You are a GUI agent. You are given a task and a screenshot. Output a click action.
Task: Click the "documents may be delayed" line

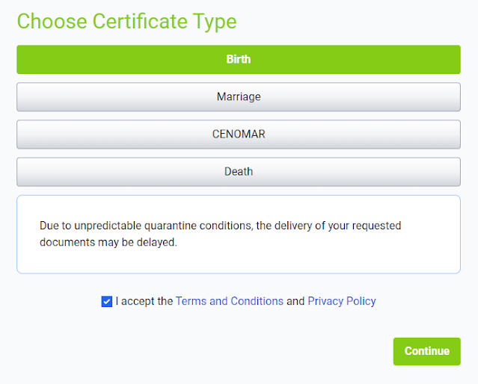coord(108,243)
